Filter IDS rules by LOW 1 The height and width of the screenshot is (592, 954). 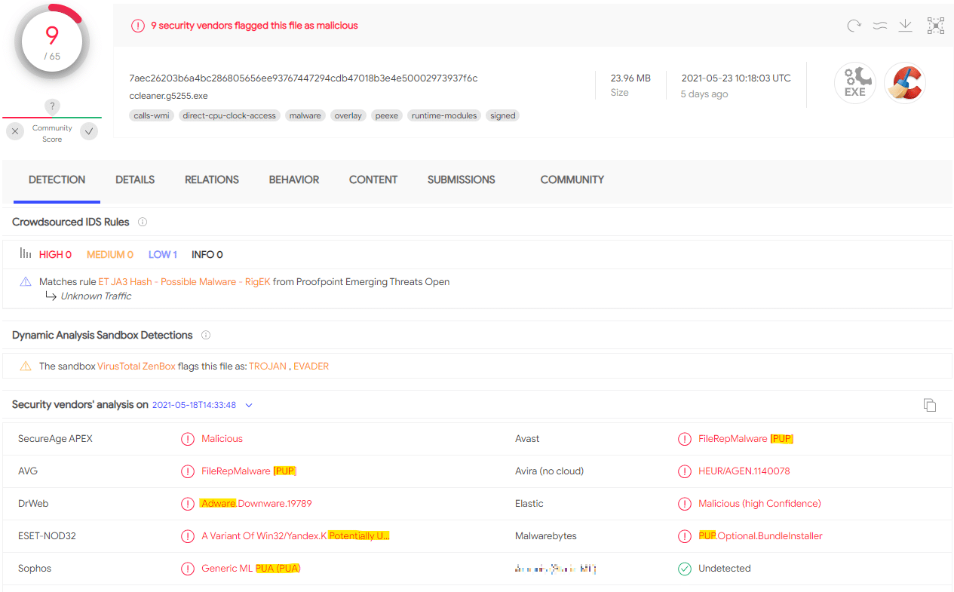[x=163, y=255]
